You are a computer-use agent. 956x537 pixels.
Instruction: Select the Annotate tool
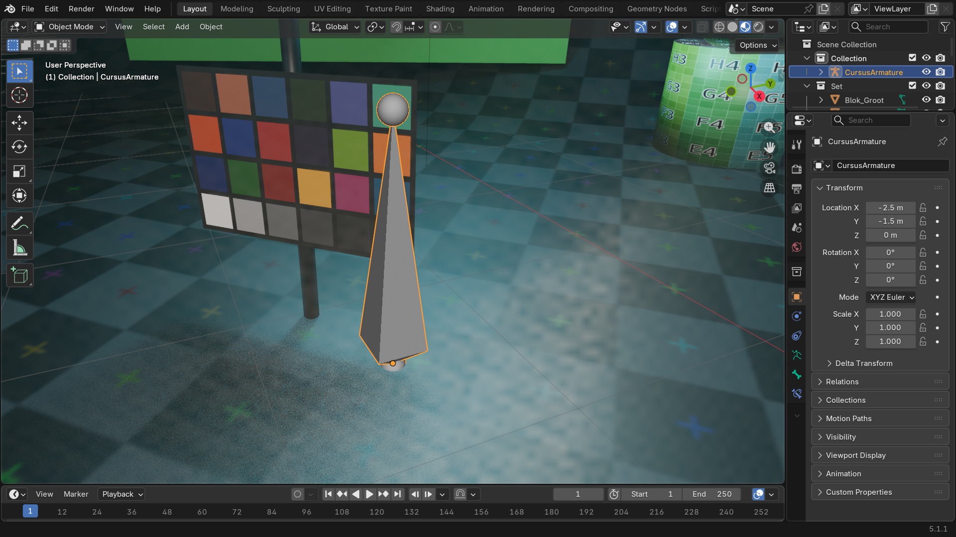pos(19,223)
